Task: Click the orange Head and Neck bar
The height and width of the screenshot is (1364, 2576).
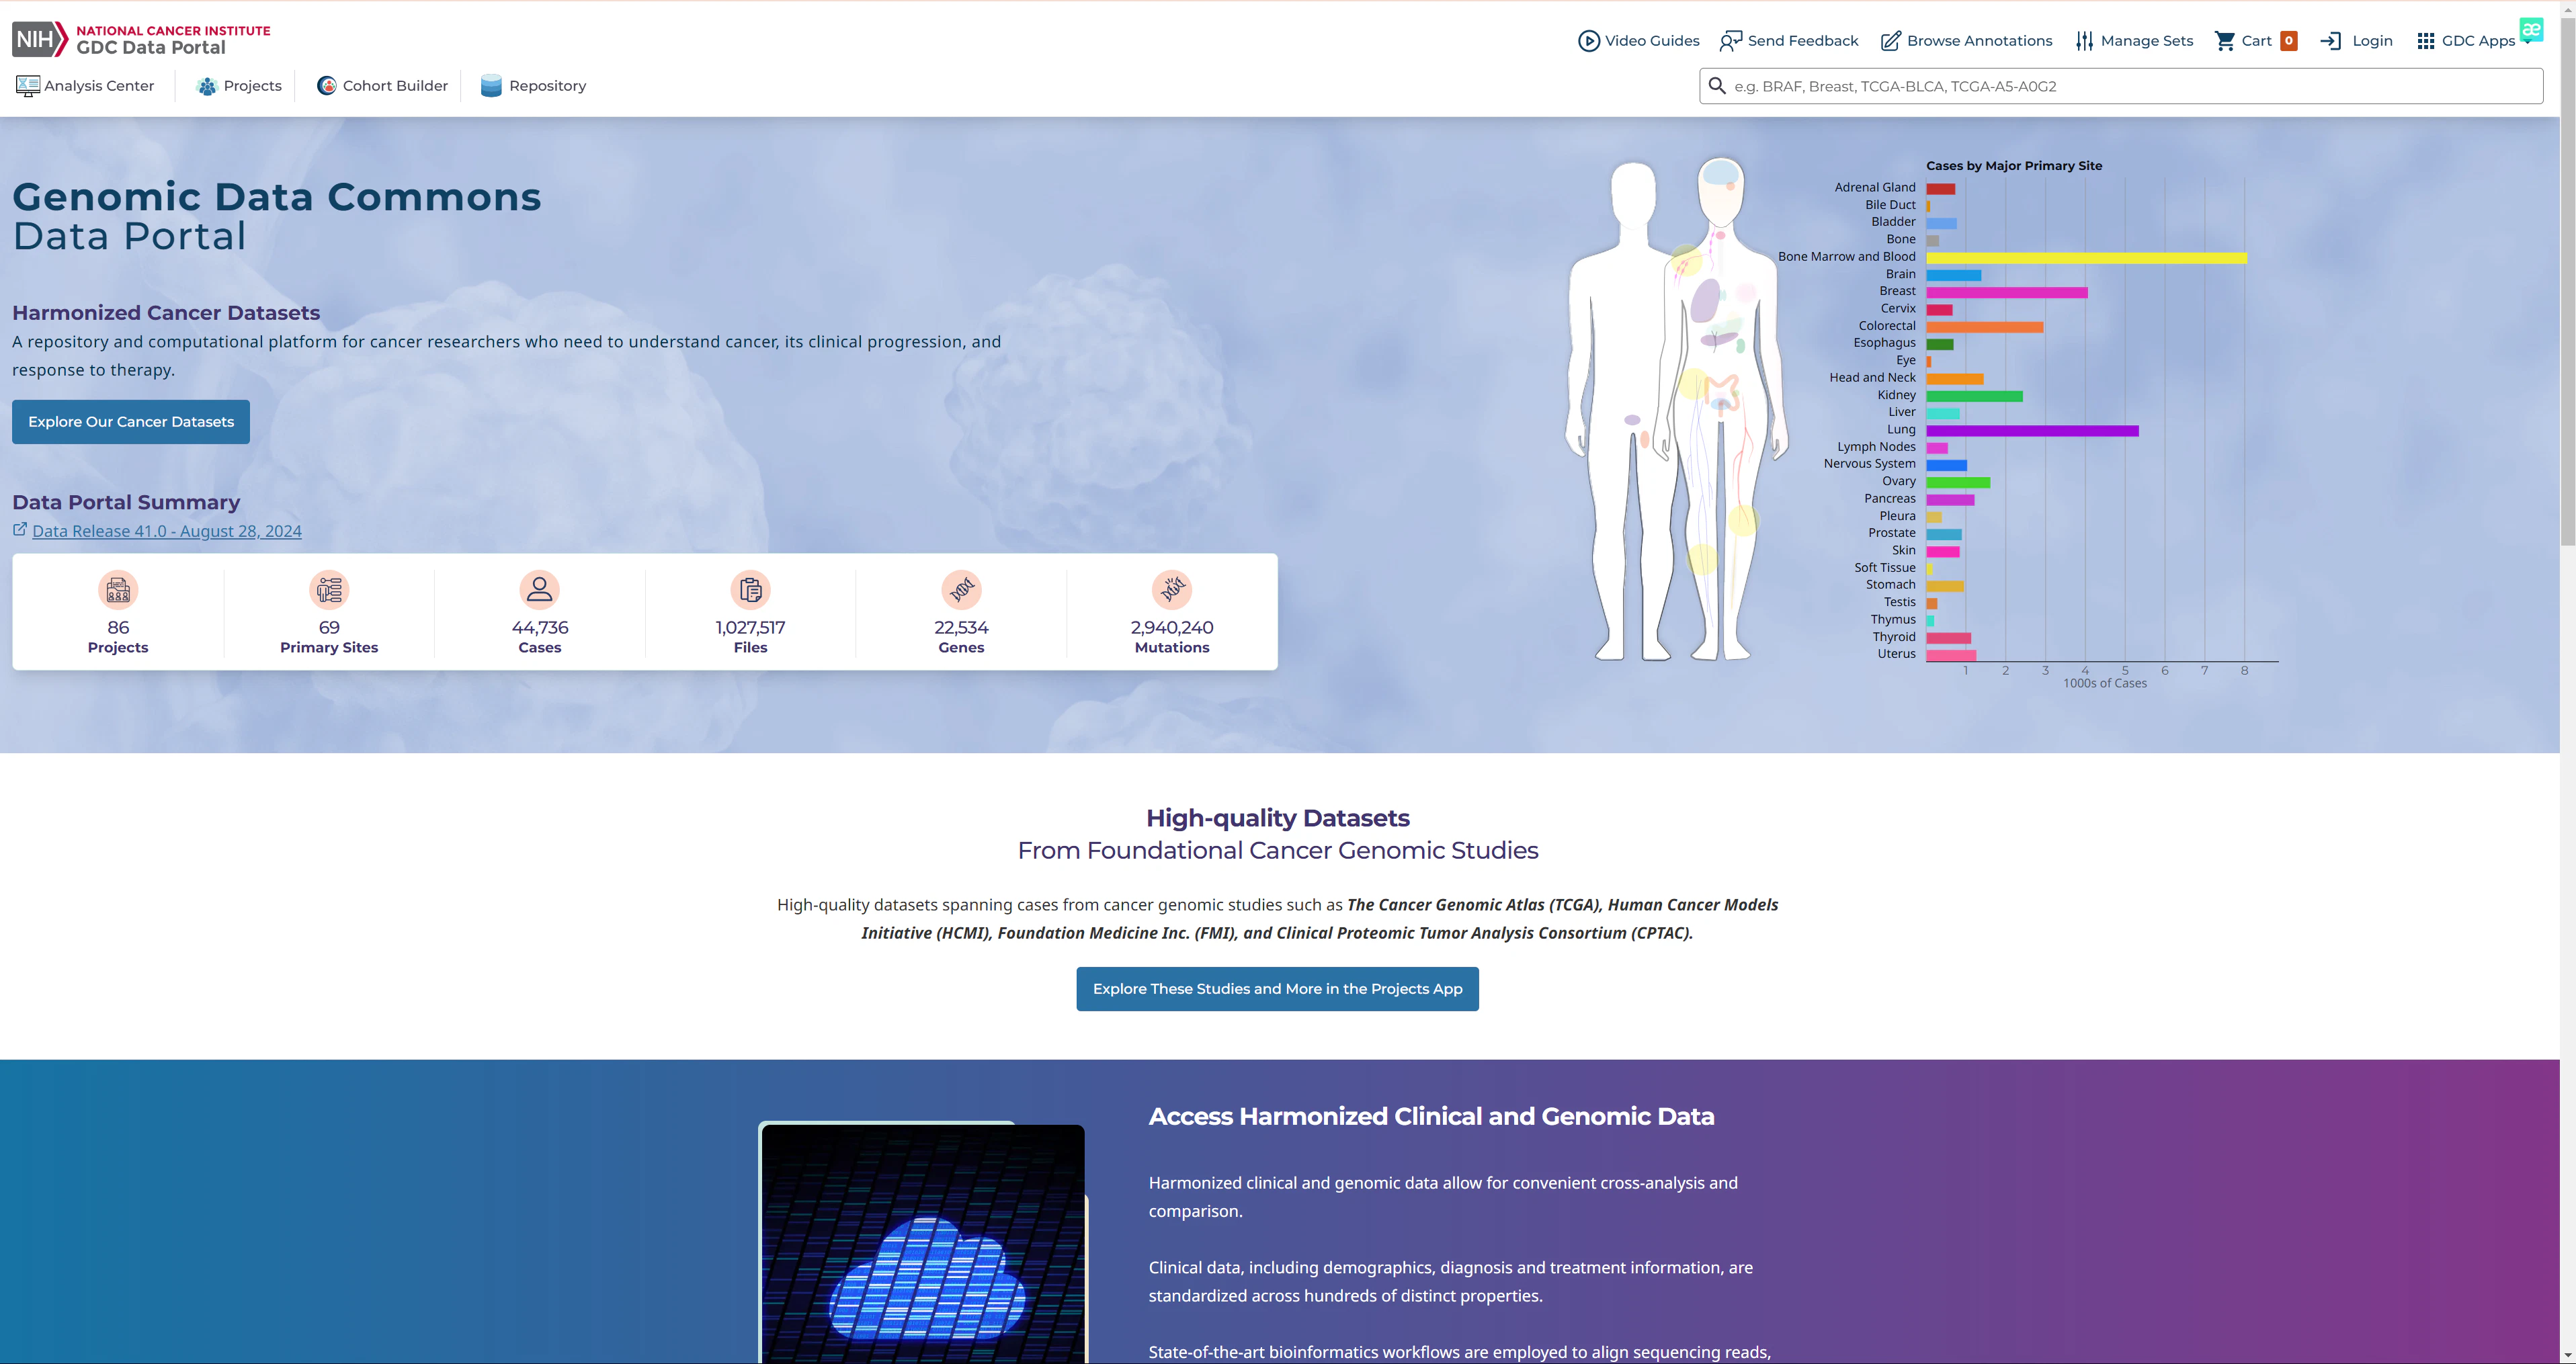Action: click(1954, 379)
